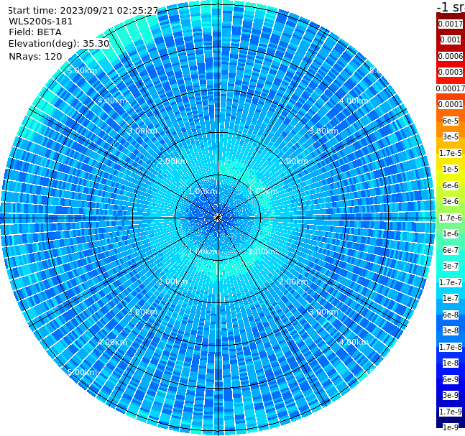The width and height of the screenshot is (465, 436).
Task: Click the 1.7e-5 scale label
Action: (x=451, y=153)
